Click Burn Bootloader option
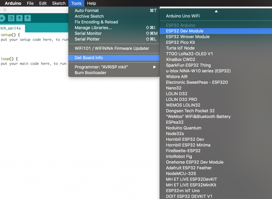This screenshot has width=272, height=199. click(x=90, y=73)
